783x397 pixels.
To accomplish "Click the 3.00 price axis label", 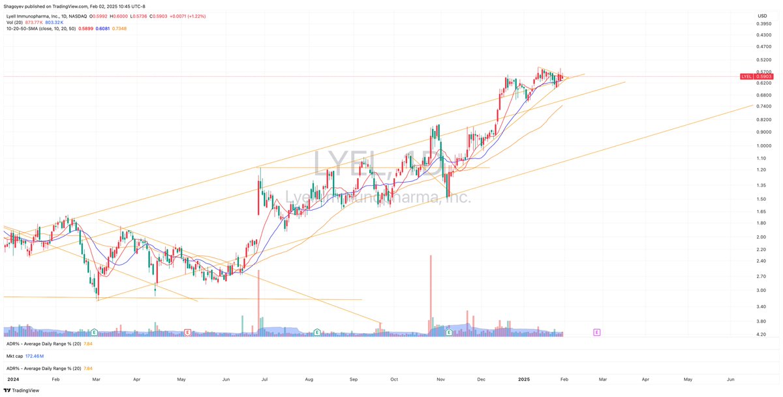I will (x=761, y=290).
